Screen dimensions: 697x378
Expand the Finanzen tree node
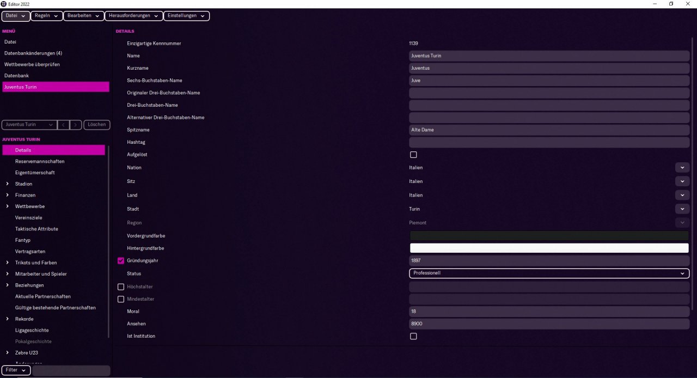pyautogui.click(x=7, y=195)
